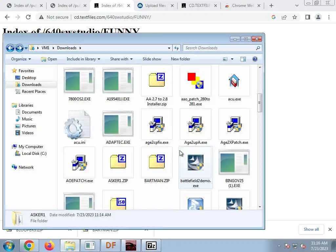Click the Open toolbar button
The width and height of the screenshot is (336, 252).
(x=49, y=59)
